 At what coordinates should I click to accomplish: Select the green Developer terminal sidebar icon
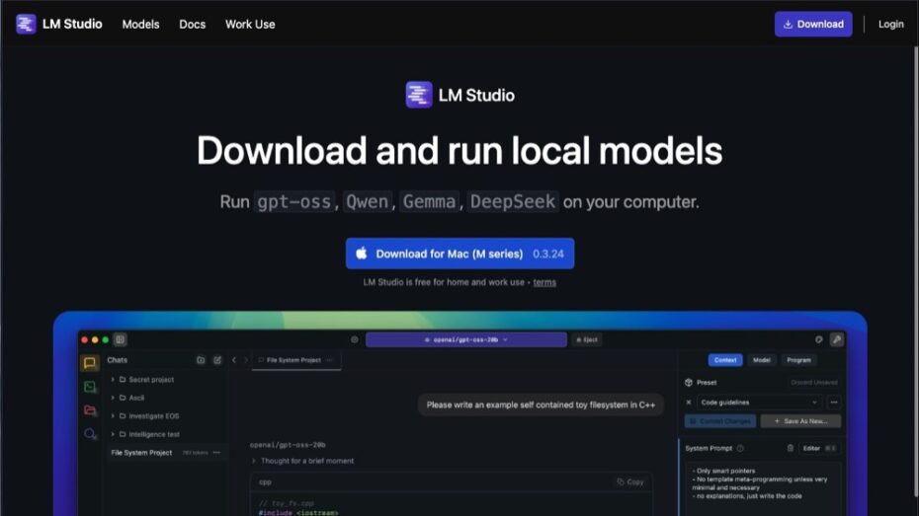pyautogui.click(x=90, y=387)
